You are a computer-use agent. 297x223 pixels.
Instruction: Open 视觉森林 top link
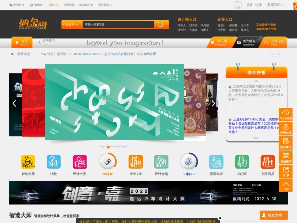coord(69,5)
